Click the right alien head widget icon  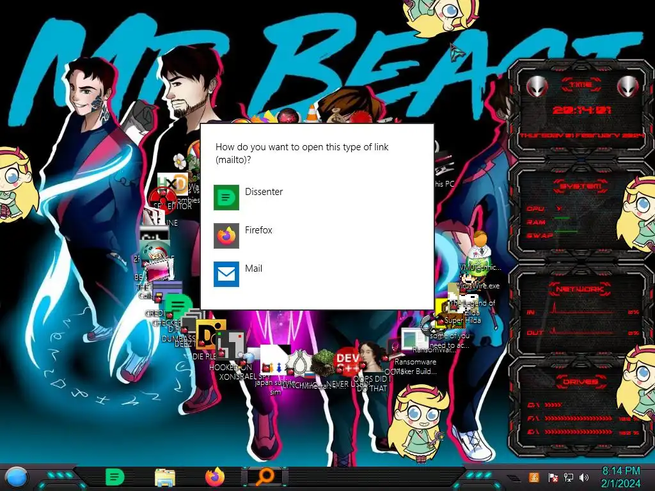[x=627, y=87]
